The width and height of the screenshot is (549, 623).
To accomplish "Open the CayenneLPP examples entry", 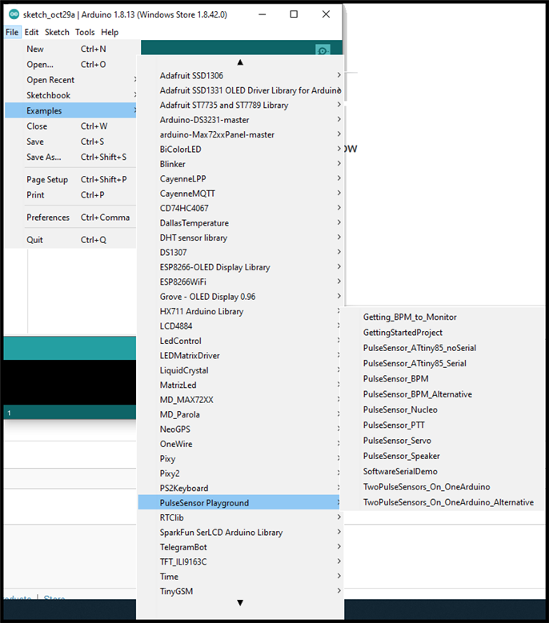I will (x=241, y=179).
